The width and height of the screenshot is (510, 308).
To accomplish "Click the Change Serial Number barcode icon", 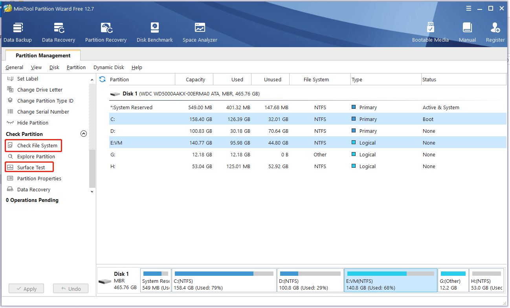I will click(10, 112).
